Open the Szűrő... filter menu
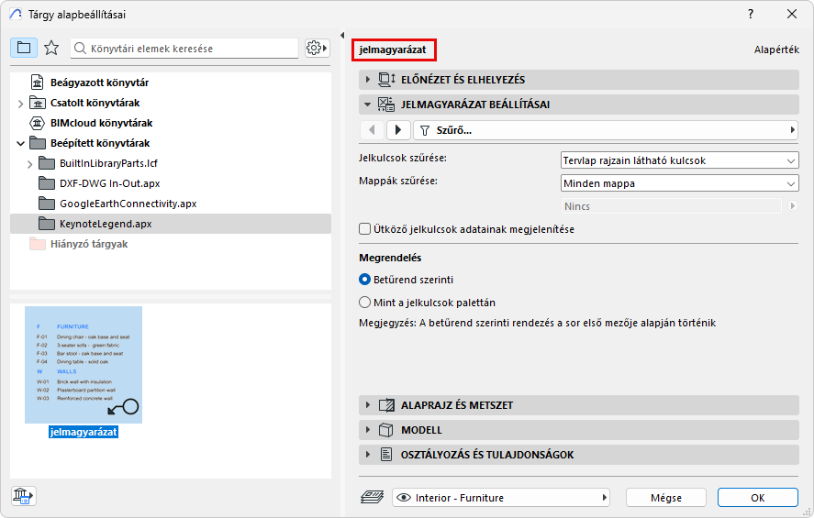The height and width of the screenshot is (518, 814). [x=606, y=131]
